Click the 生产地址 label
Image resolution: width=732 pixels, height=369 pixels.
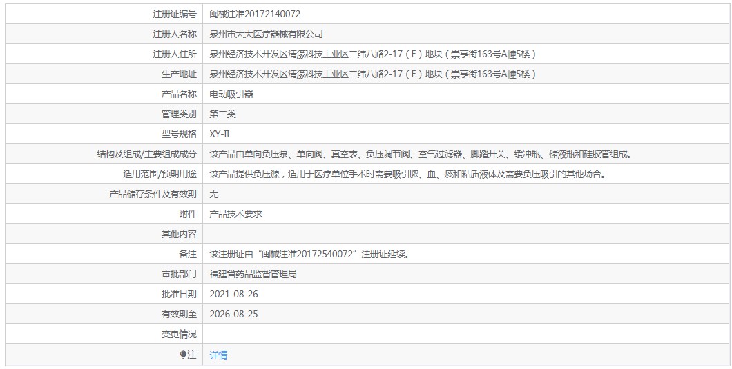pos(180,74)
